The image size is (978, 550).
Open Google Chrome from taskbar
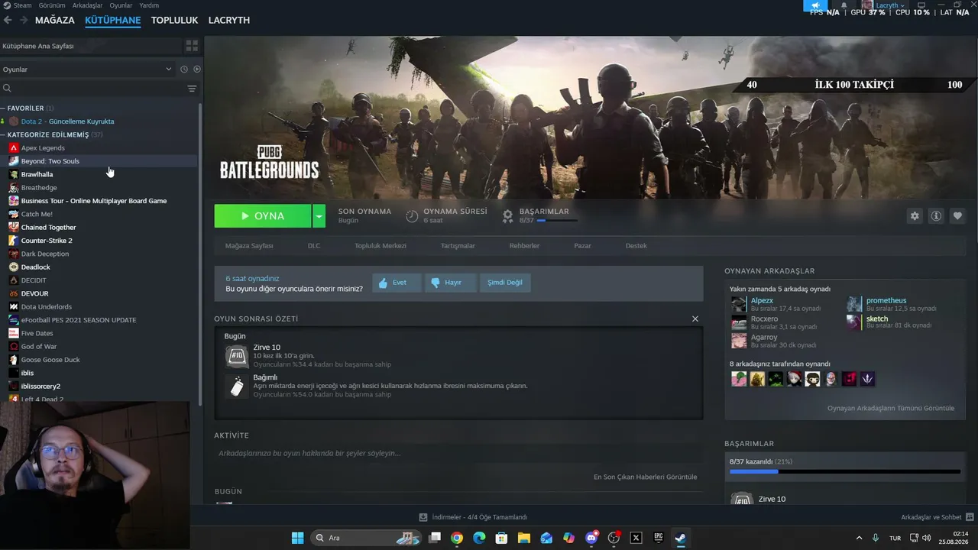click(x=457, y=538)
